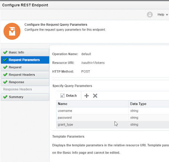This screenshot has height=162, width=169.
Task: Select the grant_type parameter row
Action: (x=113, y=125)
